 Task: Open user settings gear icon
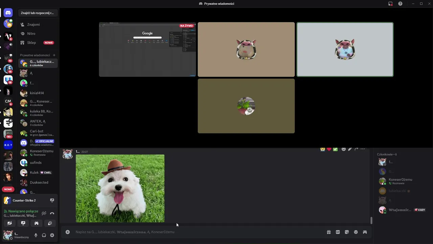pyautogui.click(x=52, y=235)
